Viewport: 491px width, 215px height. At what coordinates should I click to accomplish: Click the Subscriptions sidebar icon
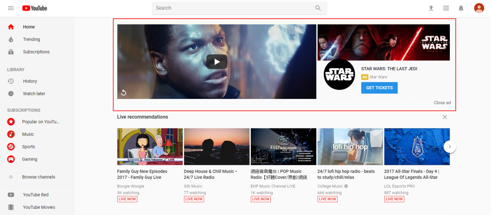coord(11,52)
